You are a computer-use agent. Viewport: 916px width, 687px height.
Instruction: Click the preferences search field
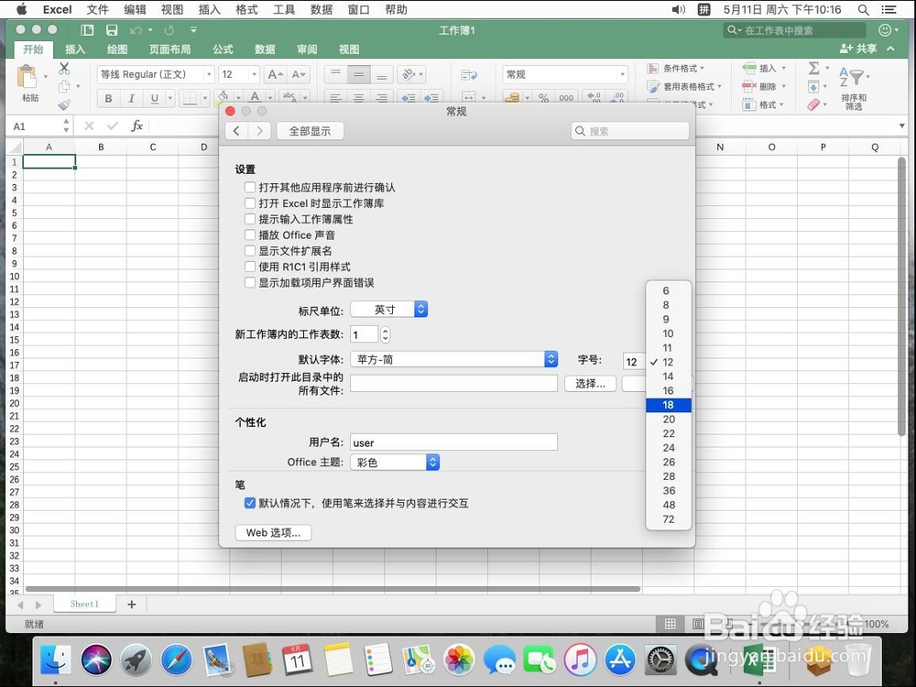(x=630, y=131)
